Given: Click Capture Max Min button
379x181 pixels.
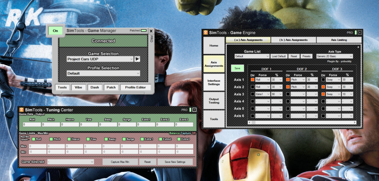Looking at the screenshot, I should coord(120,162).
